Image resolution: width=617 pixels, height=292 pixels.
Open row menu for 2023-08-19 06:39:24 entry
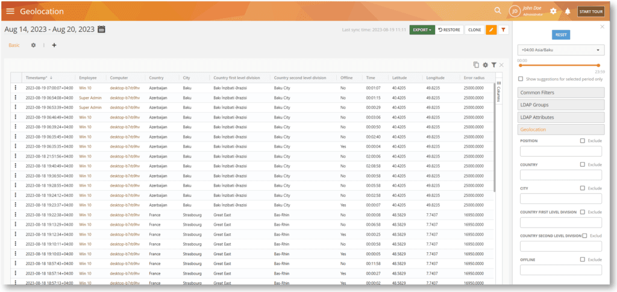[x=15, y=127]
